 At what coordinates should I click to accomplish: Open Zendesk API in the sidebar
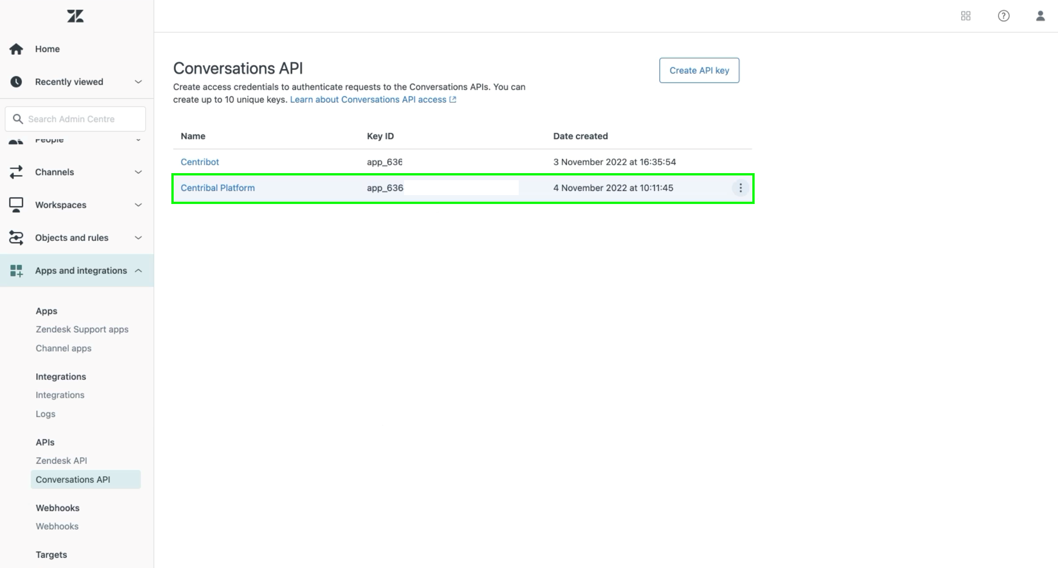[x=61, y=460]
